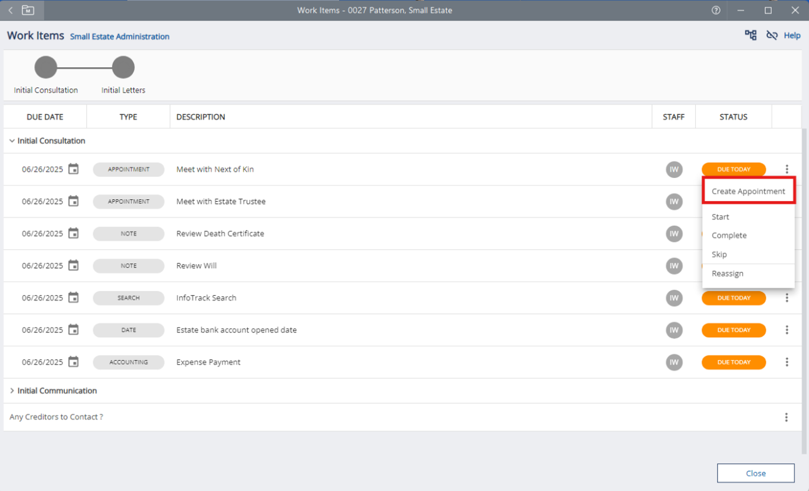
Task: Open three-dot menu for InfoTrack Search
Action: [x=787, y=298]
